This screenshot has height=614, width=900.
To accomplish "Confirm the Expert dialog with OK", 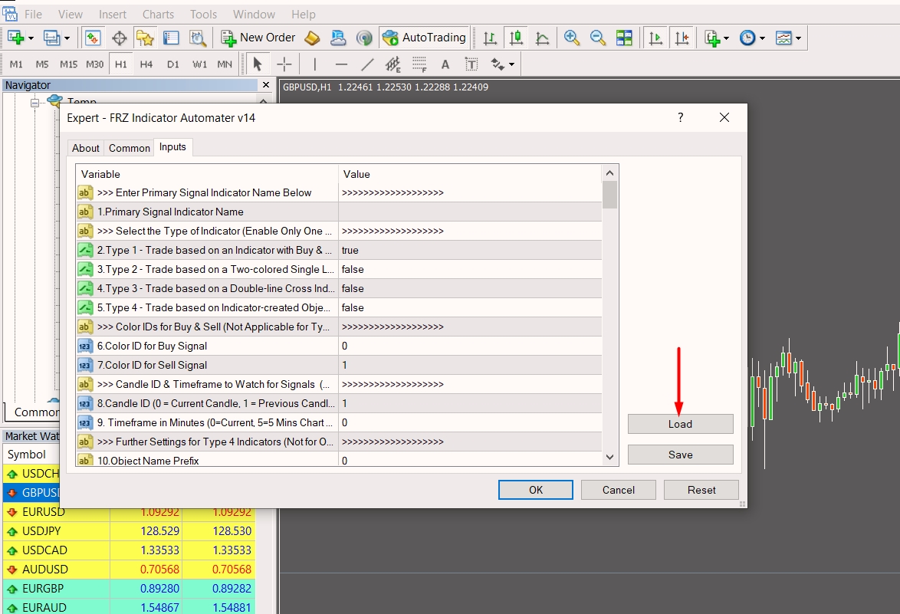I will coord(536,490).
